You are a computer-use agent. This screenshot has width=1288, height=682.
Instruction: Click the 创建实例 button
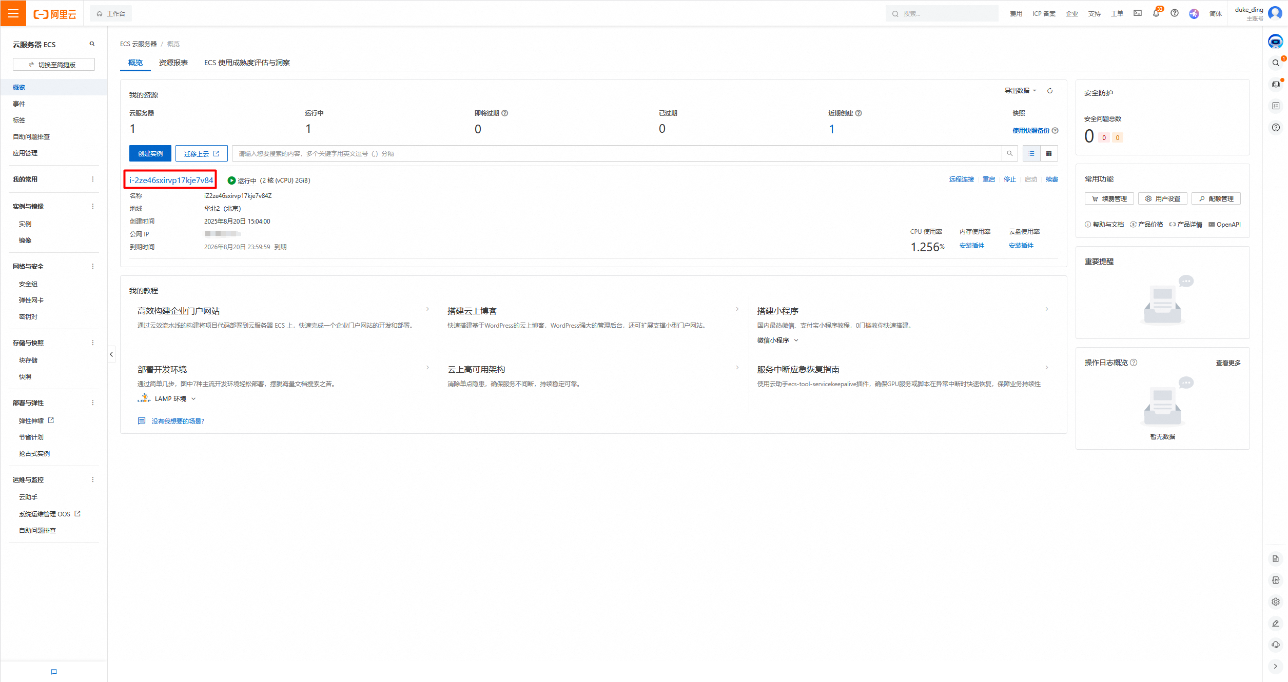pos(150,153)
